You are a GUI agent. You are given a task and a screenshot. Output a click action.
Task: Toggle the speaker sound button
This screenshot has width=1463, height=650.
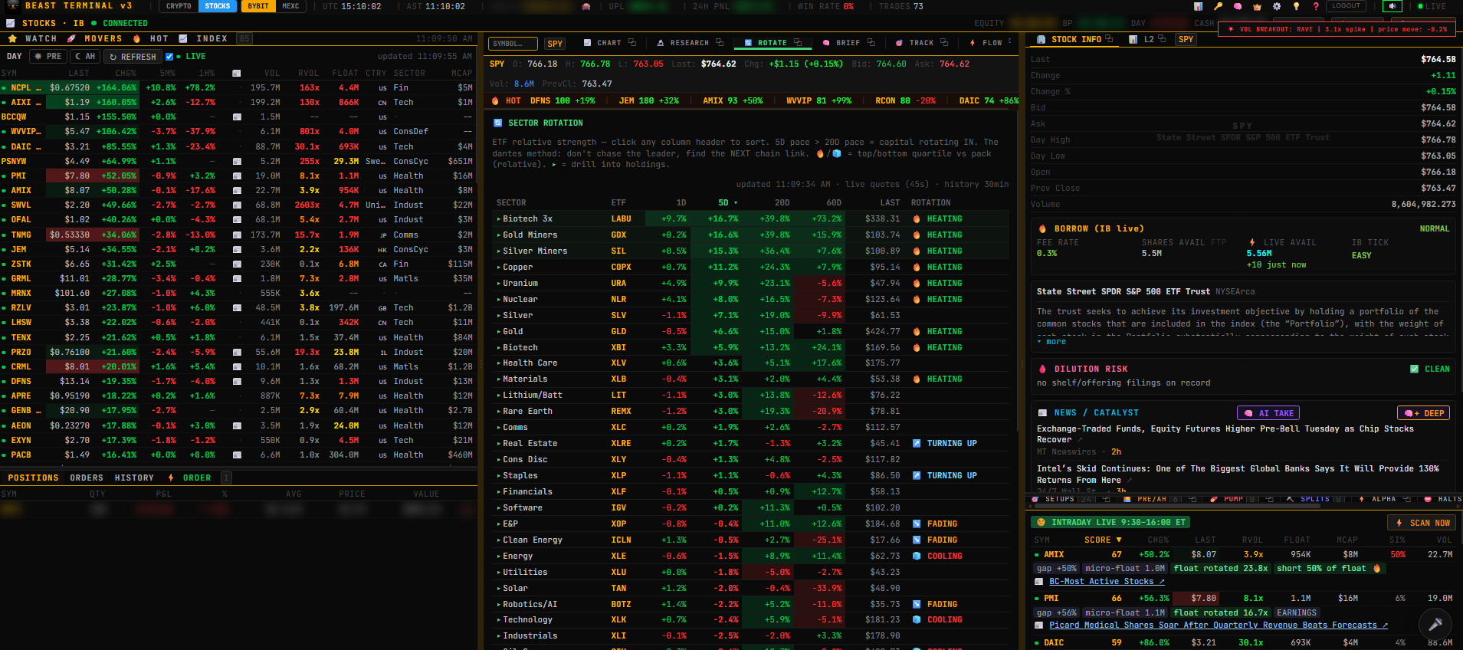click(1392, 6)
